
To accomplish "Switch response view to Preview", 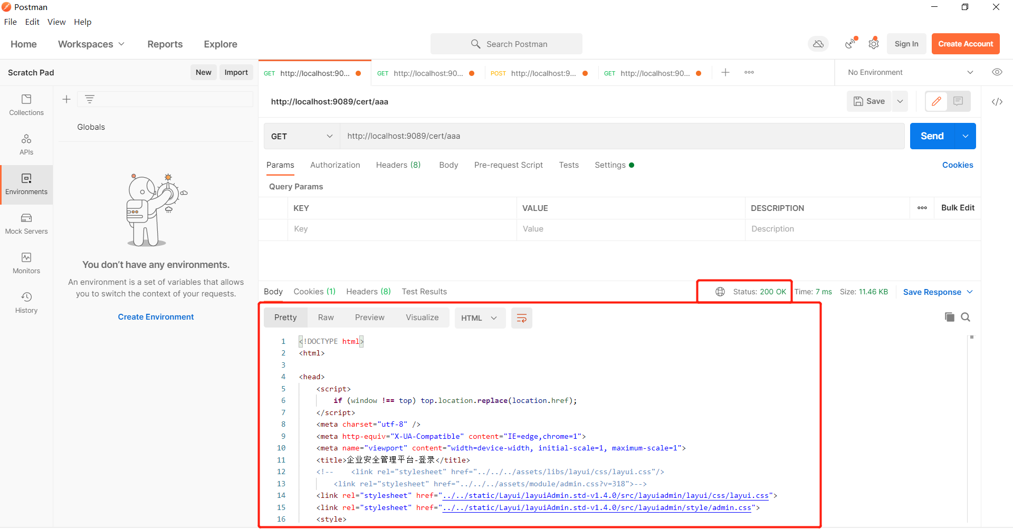I will pyautogui.click(x=370, y=318).
